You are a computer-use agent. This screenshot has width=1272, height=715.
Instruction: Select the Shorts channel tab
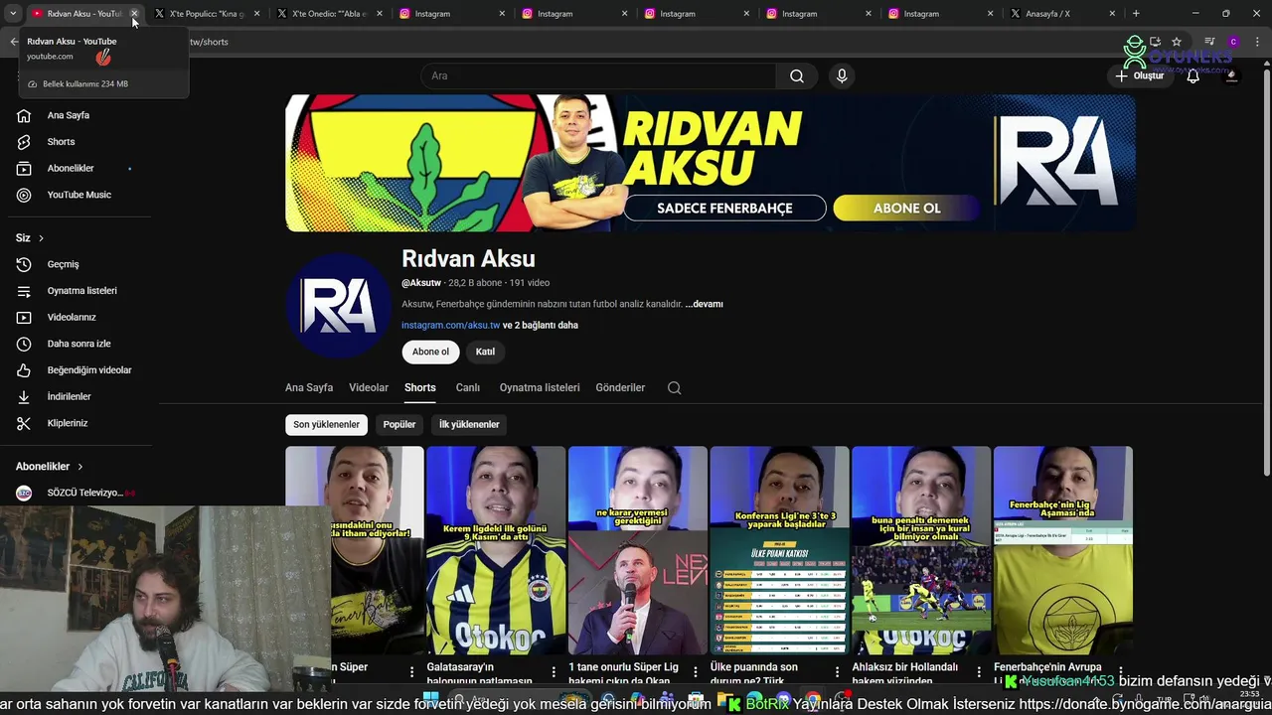(420, 388)
